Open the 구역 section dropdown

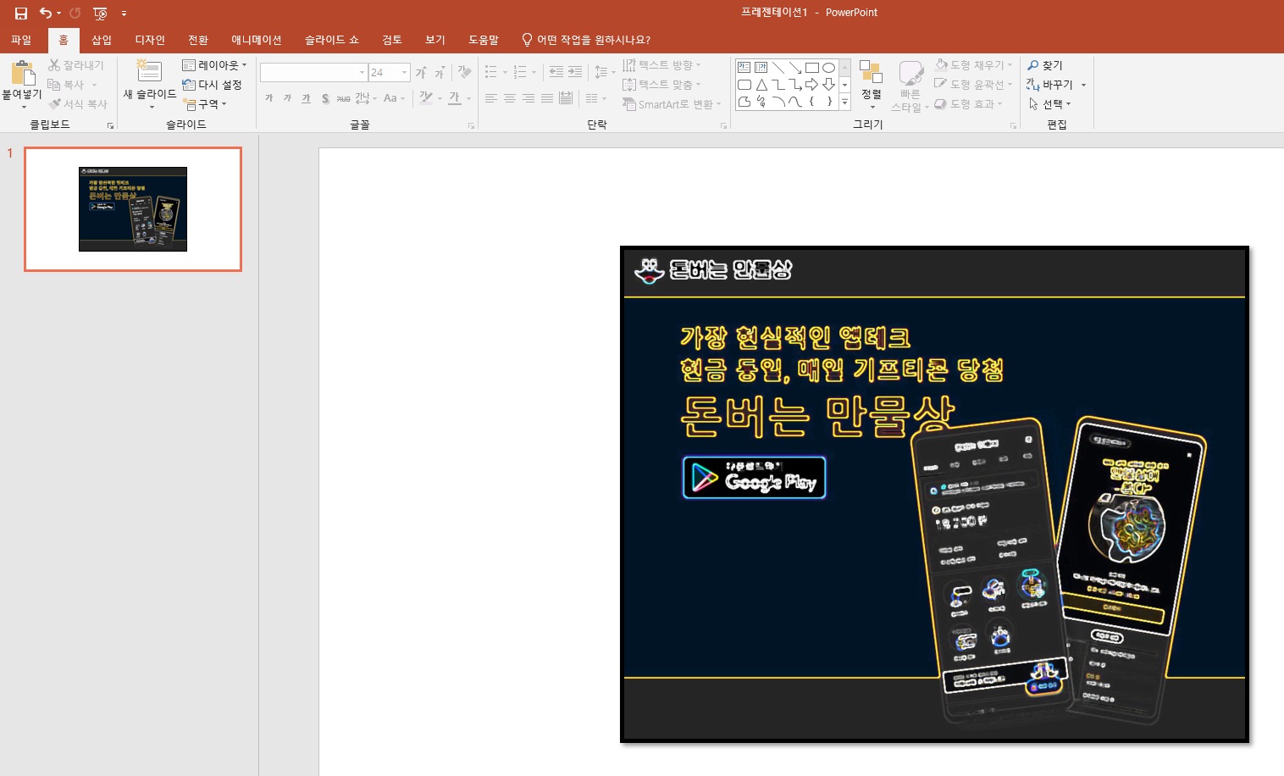[x=205, y=104]
